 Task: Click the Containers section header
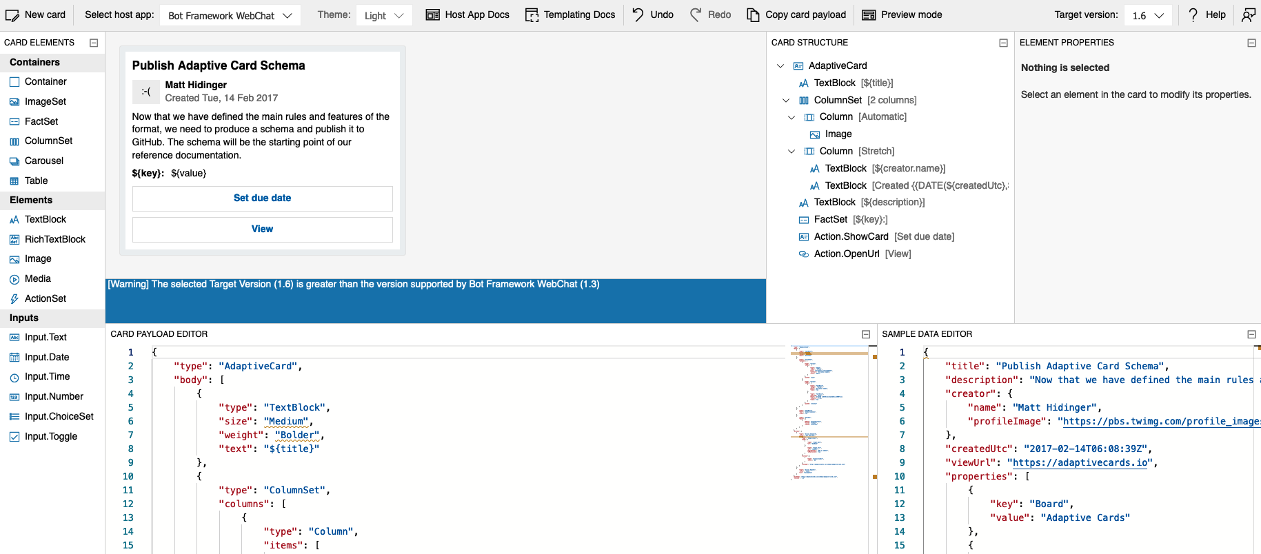pyautogui.click(x=52, y=62)
